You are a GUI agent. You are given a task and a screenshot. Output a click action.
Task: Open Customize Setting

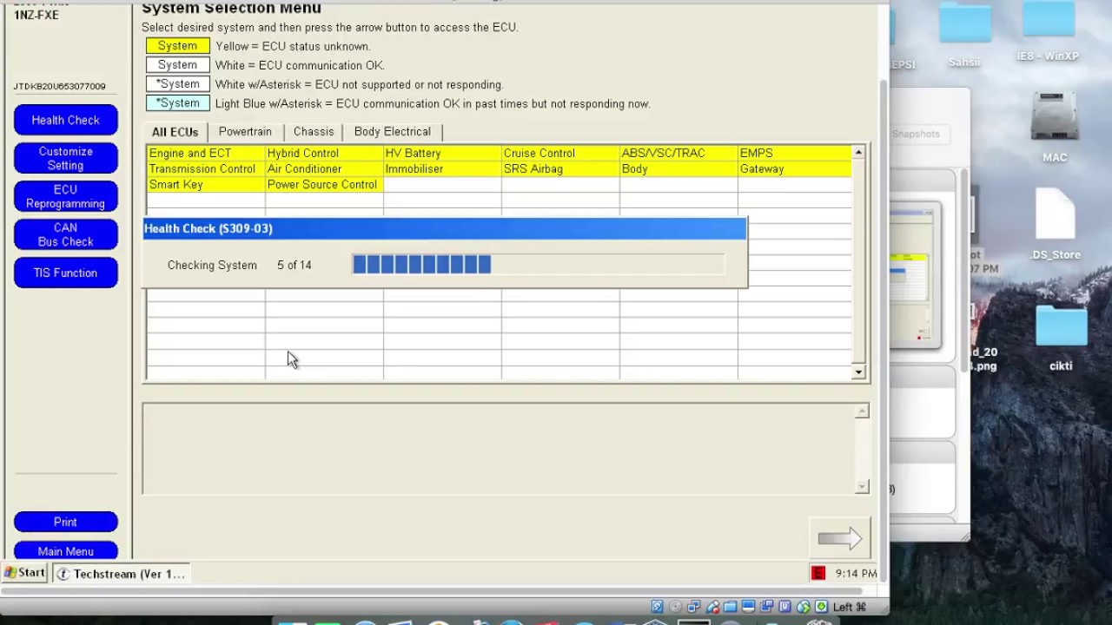(66, 158)
